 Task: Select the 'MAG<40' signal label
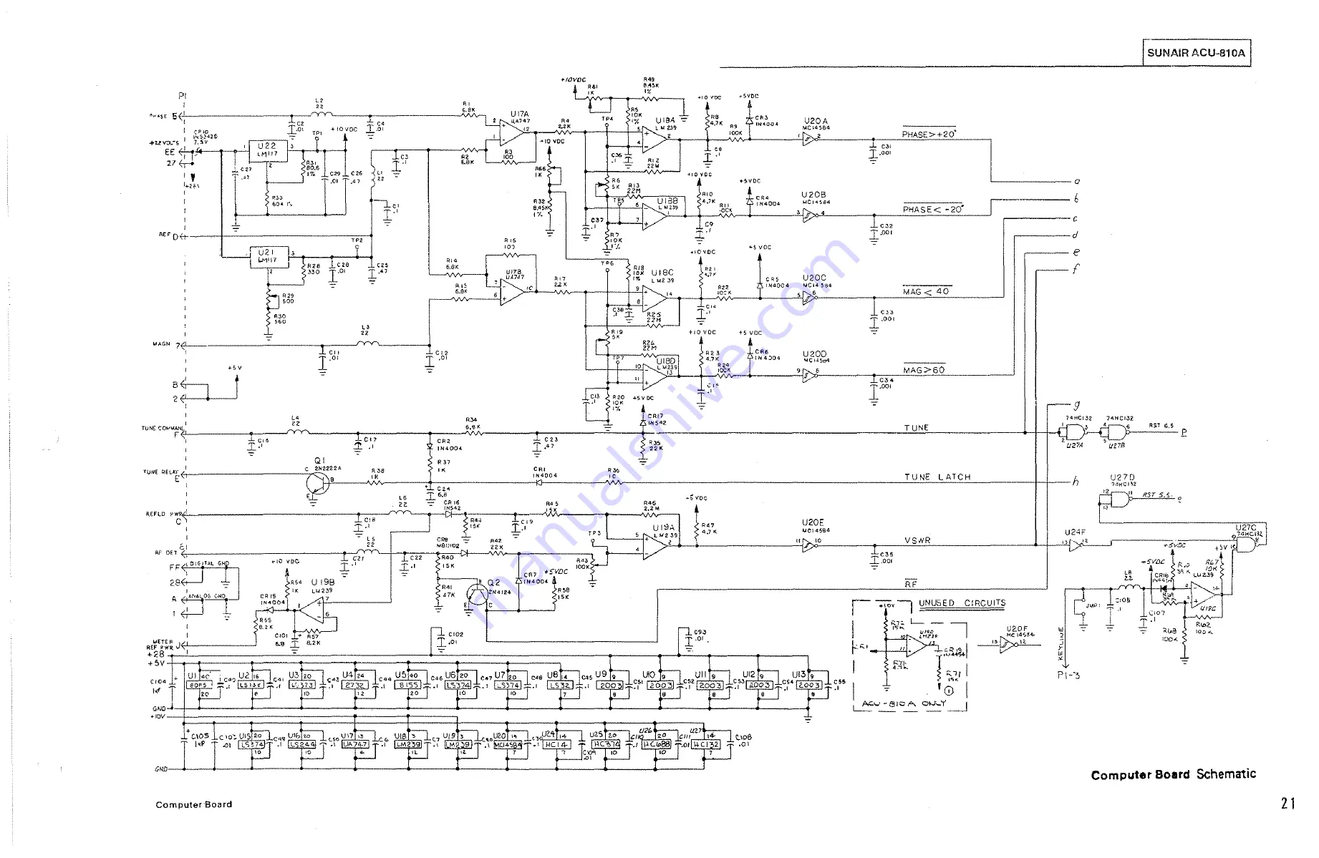(x=926, y=291)
